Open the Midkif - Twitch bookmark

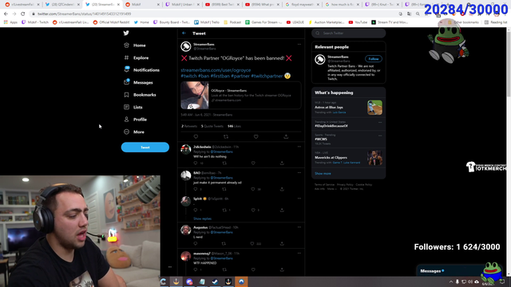tap(35, 22)
